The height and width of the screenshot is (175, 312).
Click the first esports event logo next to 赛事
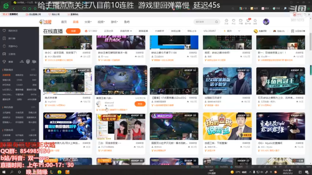click(x=21, y=62)
